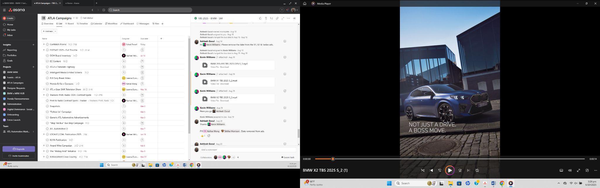Click Leave task button
This screenshot has width=600, height=188.
click(x=288, y=158)
